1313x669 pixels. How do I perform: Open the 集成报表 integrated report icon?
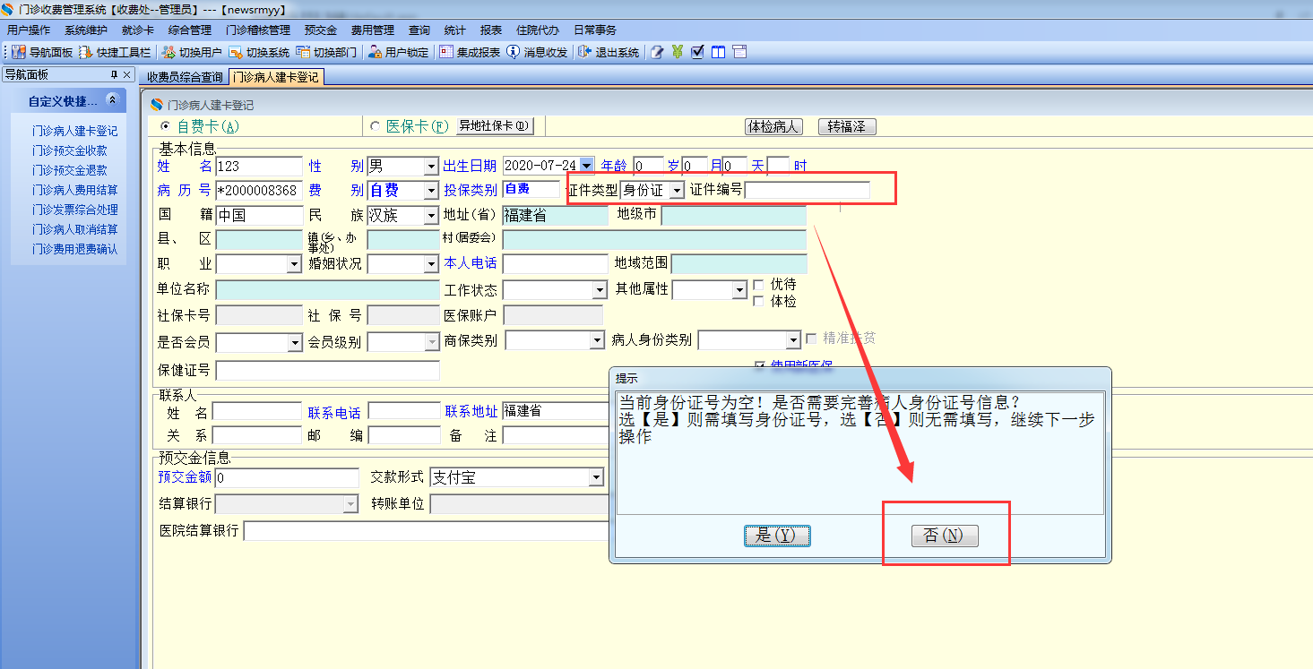pyautogui.click(x=446, y=53)
